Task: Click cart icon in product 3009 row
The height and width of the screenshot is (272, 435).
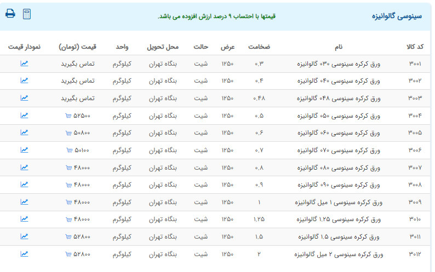Action: [68, 202]
